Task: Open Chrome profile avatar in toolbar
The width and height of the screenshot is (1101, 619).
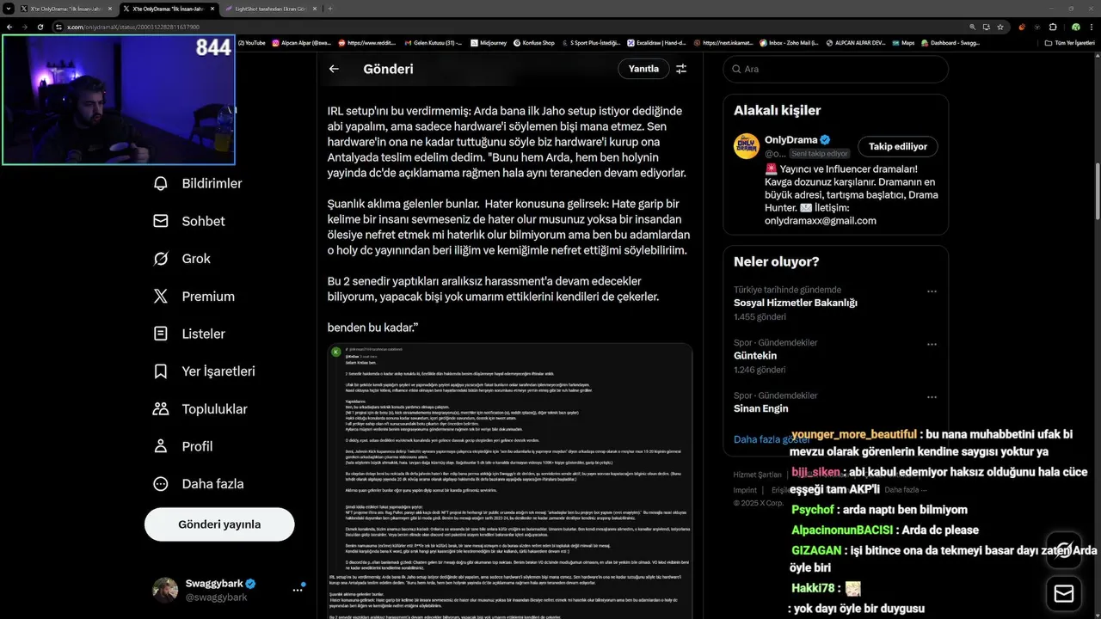Action: [1076, 27]
